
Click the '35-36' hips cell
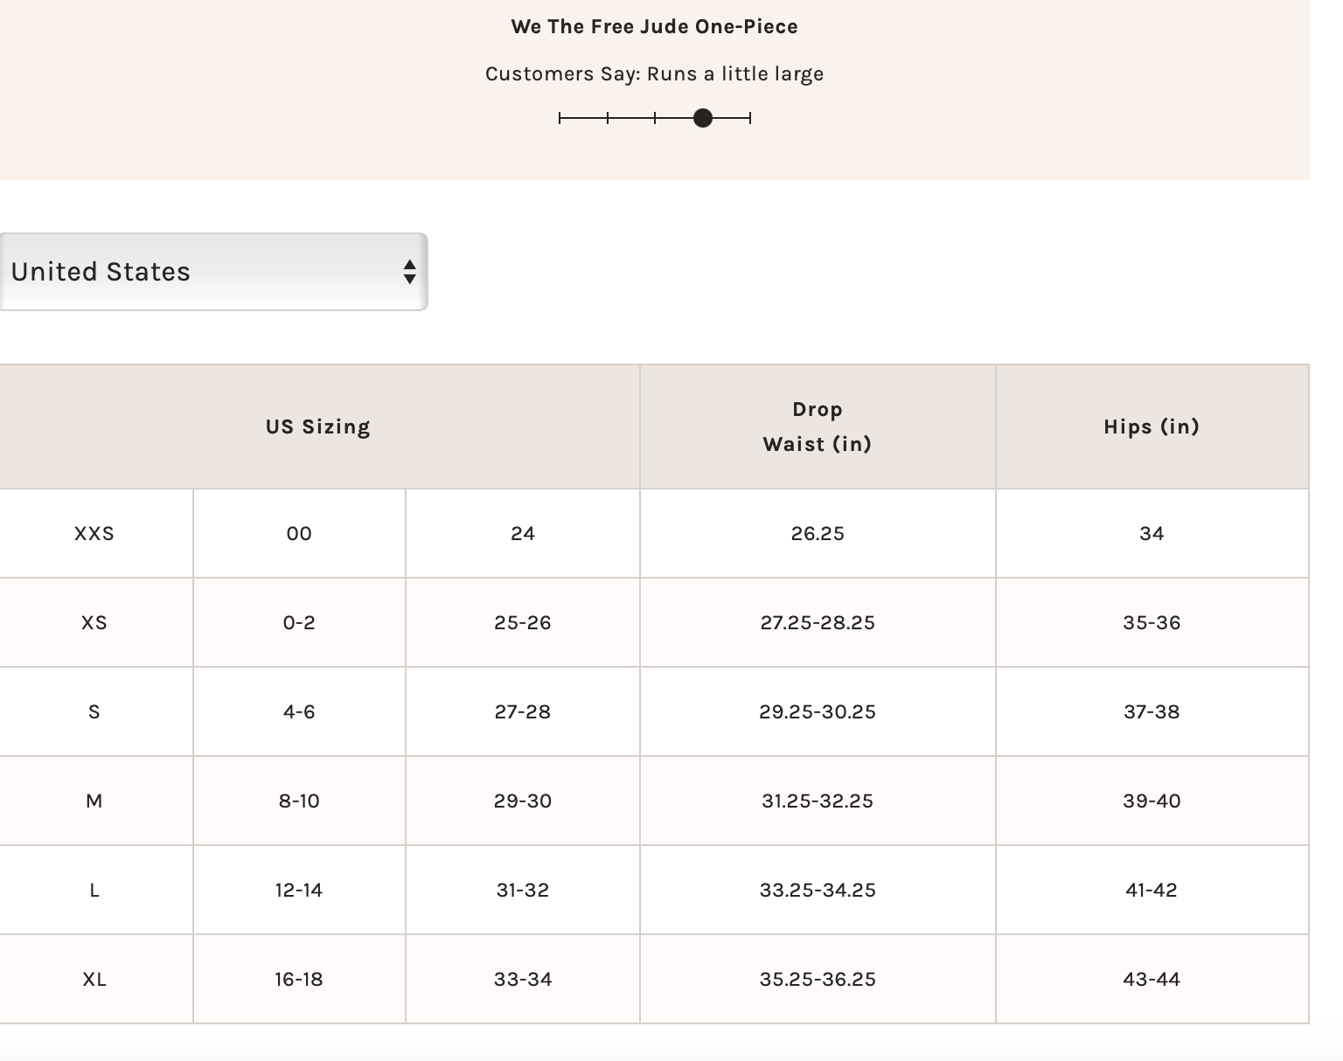point(1152,622)
